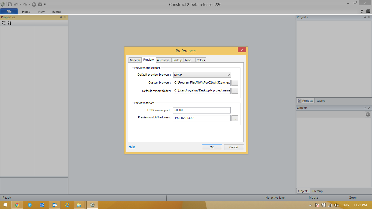Pin the Projects panel

click(x=365, y=17)
